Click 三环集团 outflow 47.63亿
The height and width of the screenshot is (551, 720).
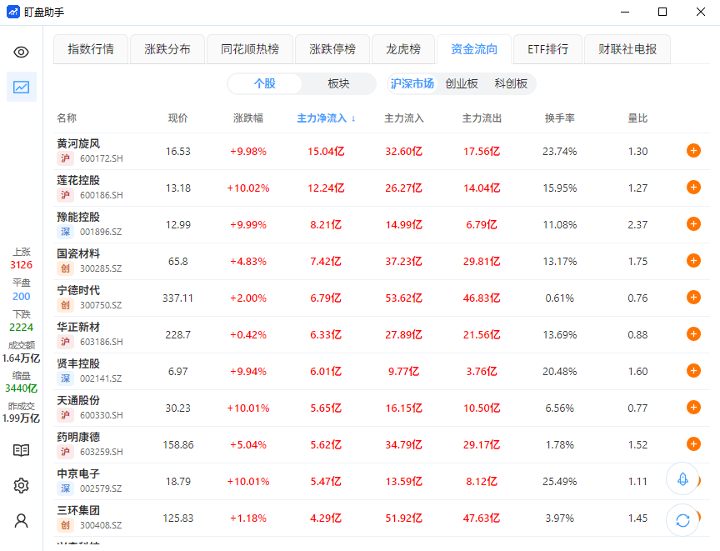[x=482, y=518]
